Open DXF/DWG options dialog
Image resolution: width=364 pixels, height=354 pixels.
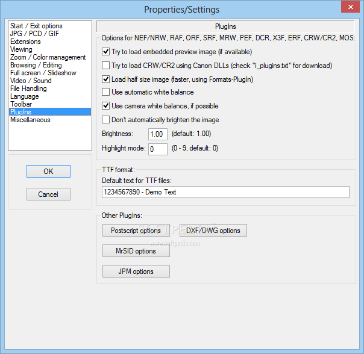tap(213, 231)
